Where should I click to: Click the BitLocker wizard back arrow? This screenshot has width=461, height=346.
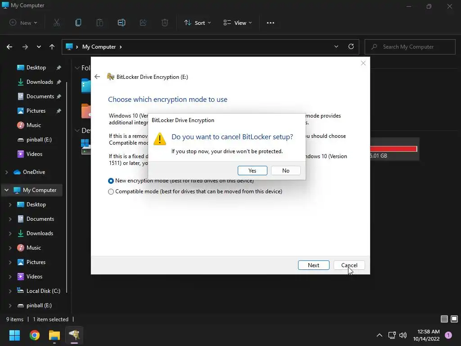coord(97,77)
